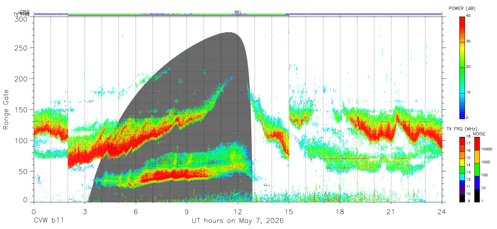Click the 40 tick on POWER scale
The width and height of the screenshot is (497, 229).
pos(468,16)
